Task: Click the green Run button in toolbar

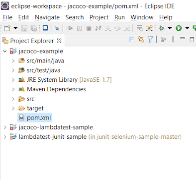Action: point(179,28)
